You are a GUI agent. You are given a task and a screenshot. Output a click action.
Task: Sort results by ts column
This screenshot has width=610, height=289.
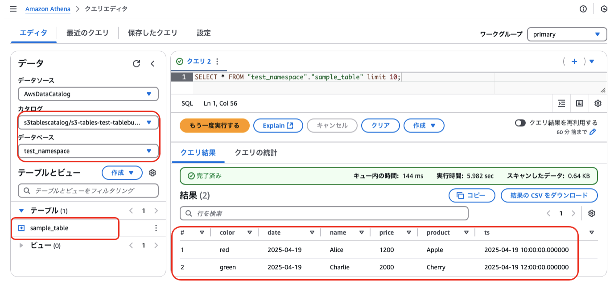click(592, 232)
